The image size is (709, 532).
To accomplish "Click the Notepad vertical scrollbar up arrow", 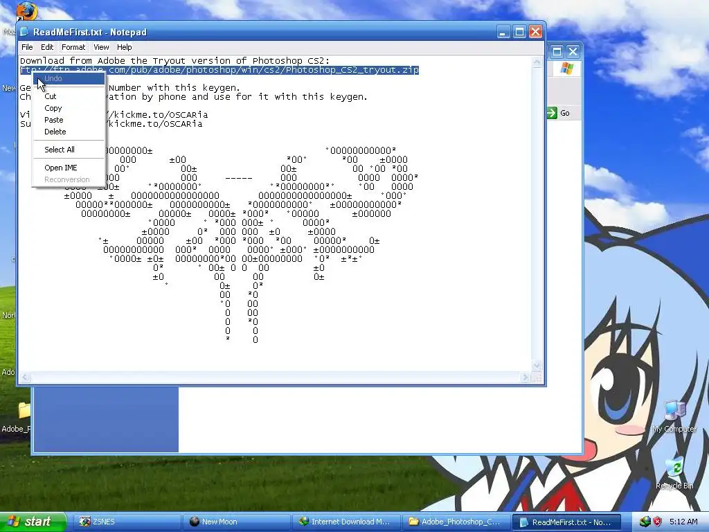I will tap(537, 62).
